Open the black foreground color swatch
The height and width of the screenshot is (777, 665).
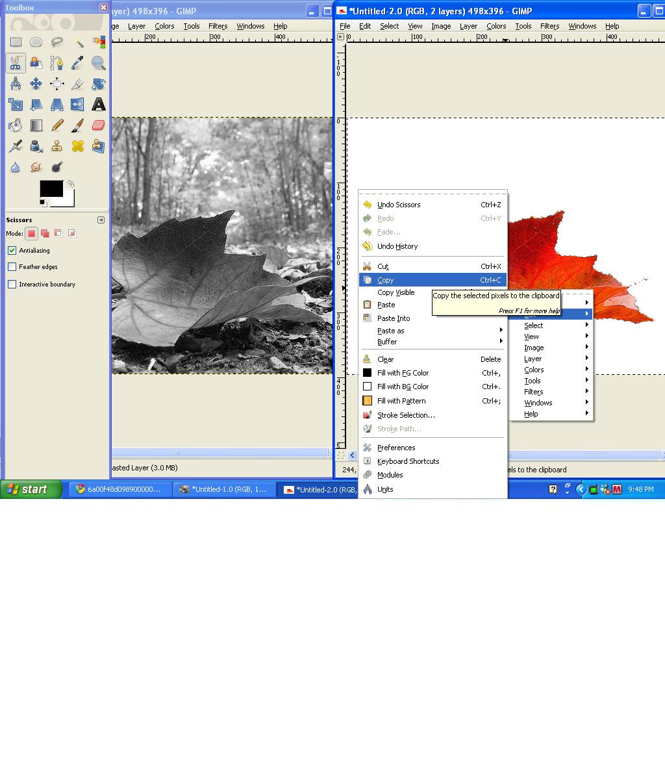51,189
